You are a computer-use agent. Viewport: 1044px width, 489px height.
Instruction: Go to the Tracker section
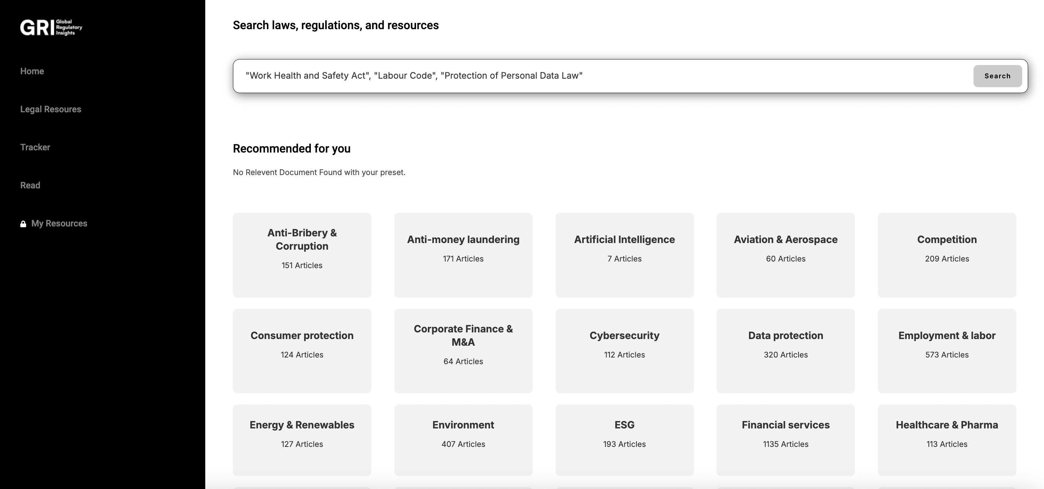[x=35, y=148]
